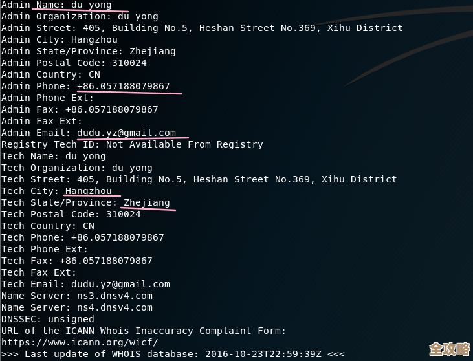This screenshot has width=473, height=361.
Task: Click the ICANN wicf URL link
Action: point(79,342)
